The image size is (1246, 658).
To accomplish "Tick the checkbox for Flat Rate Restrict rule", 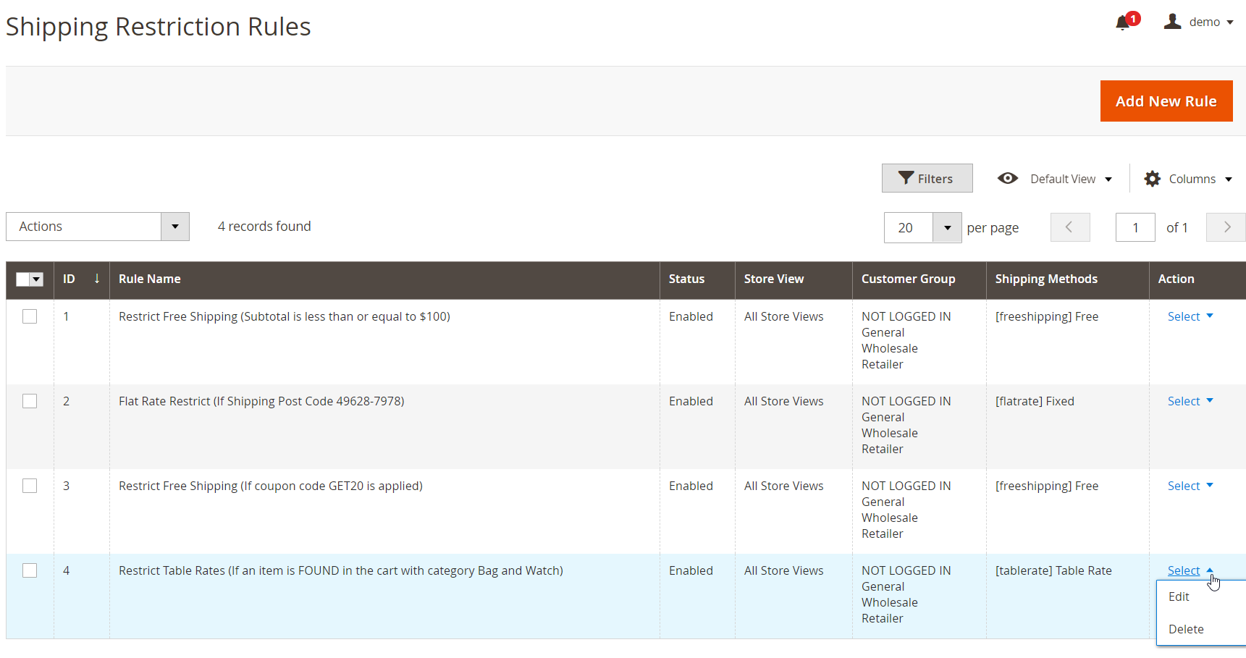I will pyautogui.click(x=30, y=401).
